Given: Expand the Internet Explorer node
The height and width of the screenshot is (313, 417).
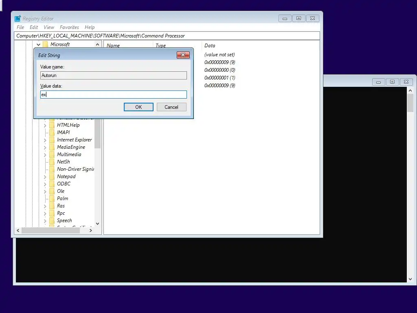Looking at the screenshot, I should pyautogui.click(x=45, y=140).
